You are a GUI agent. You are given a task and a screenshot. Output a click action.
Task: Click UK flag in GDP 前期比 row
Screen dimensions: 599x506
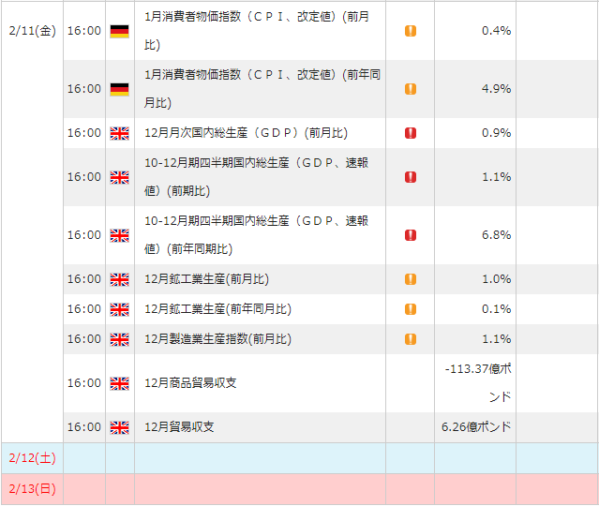point(120,178)
